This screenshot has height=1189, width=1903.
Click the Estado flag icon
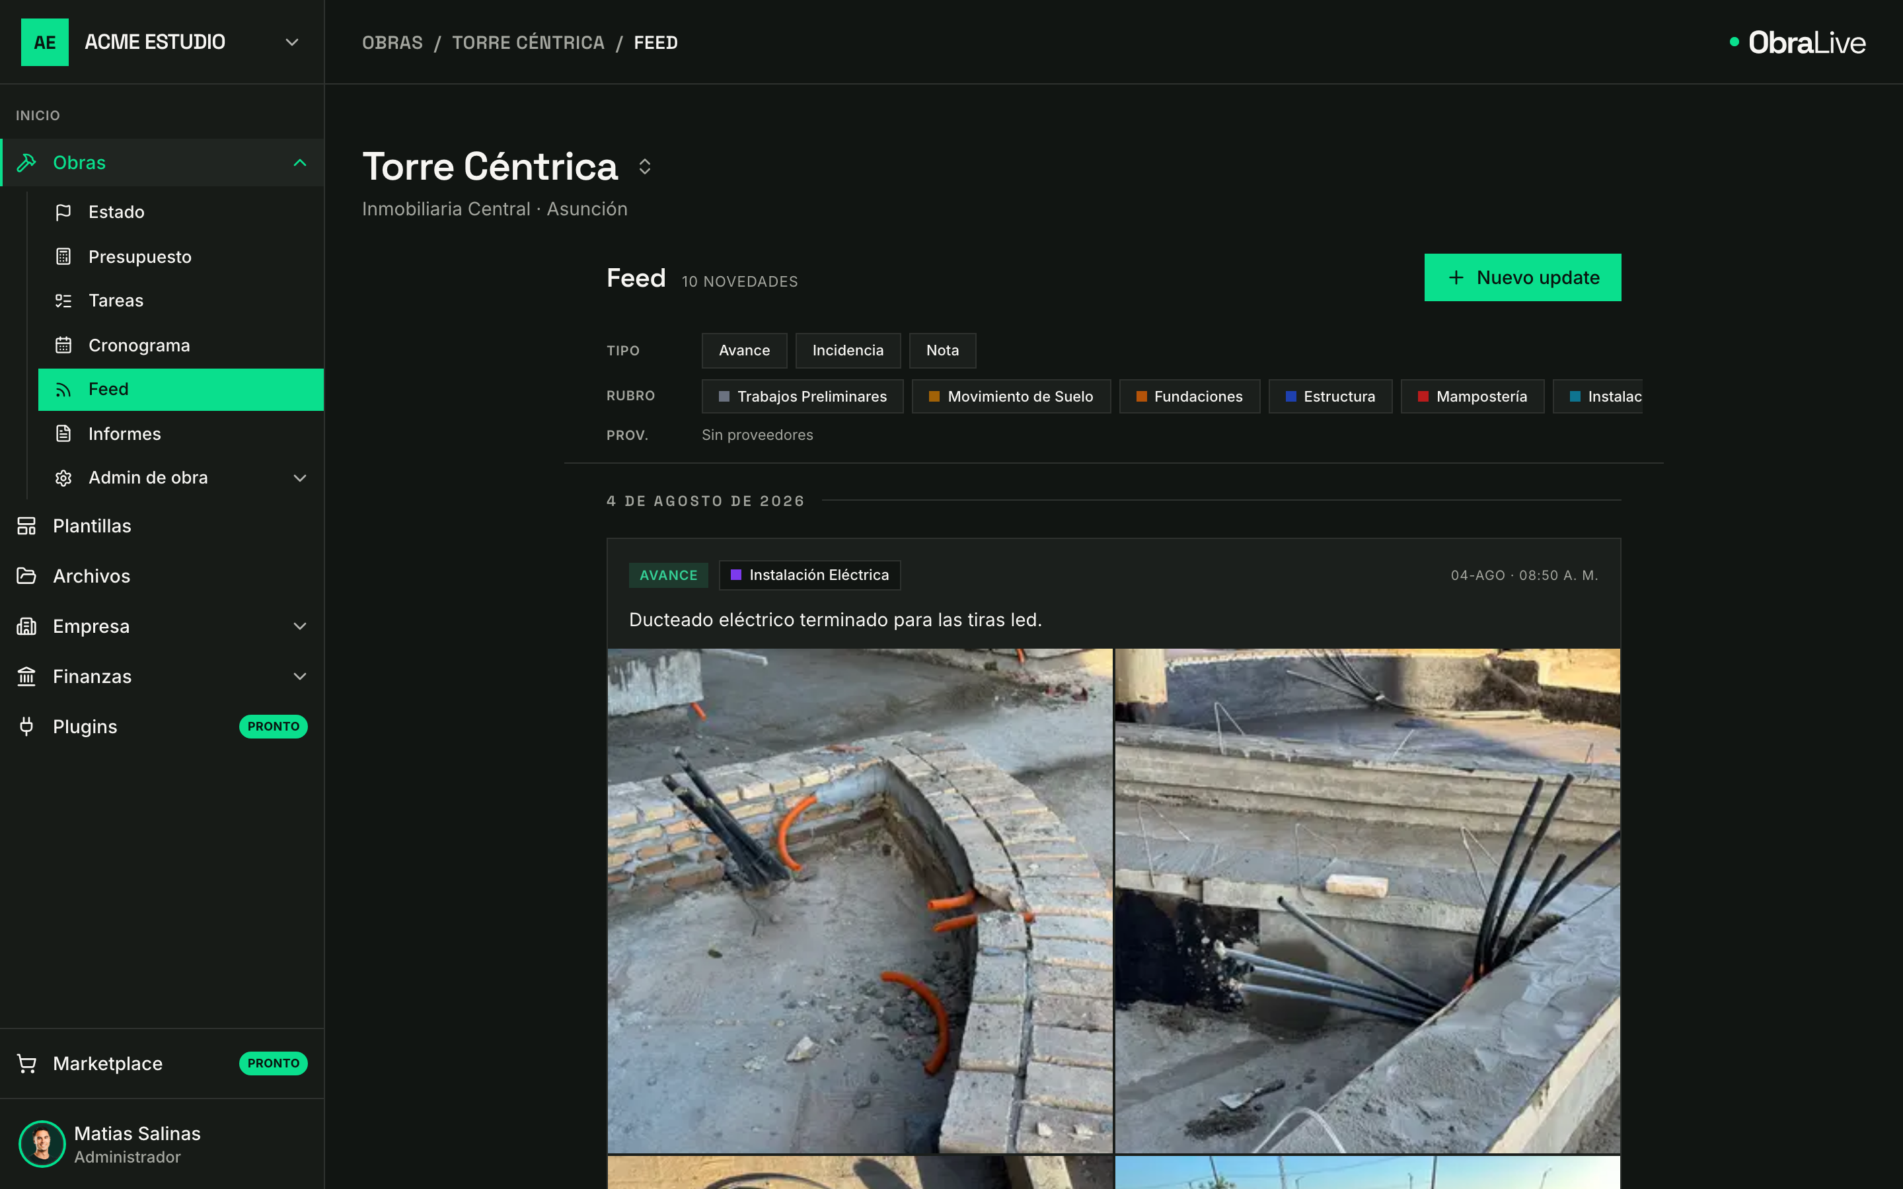(x=63, y=212)
